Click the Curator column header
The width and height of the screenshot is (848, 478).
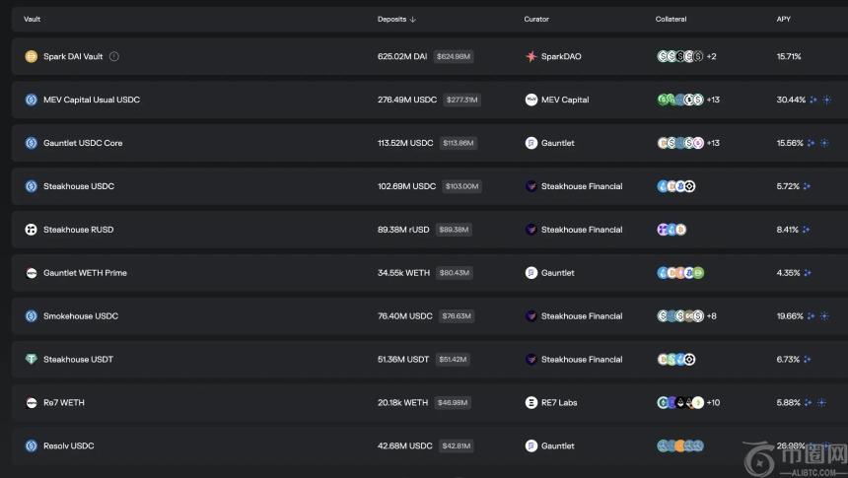pos(536,20)
